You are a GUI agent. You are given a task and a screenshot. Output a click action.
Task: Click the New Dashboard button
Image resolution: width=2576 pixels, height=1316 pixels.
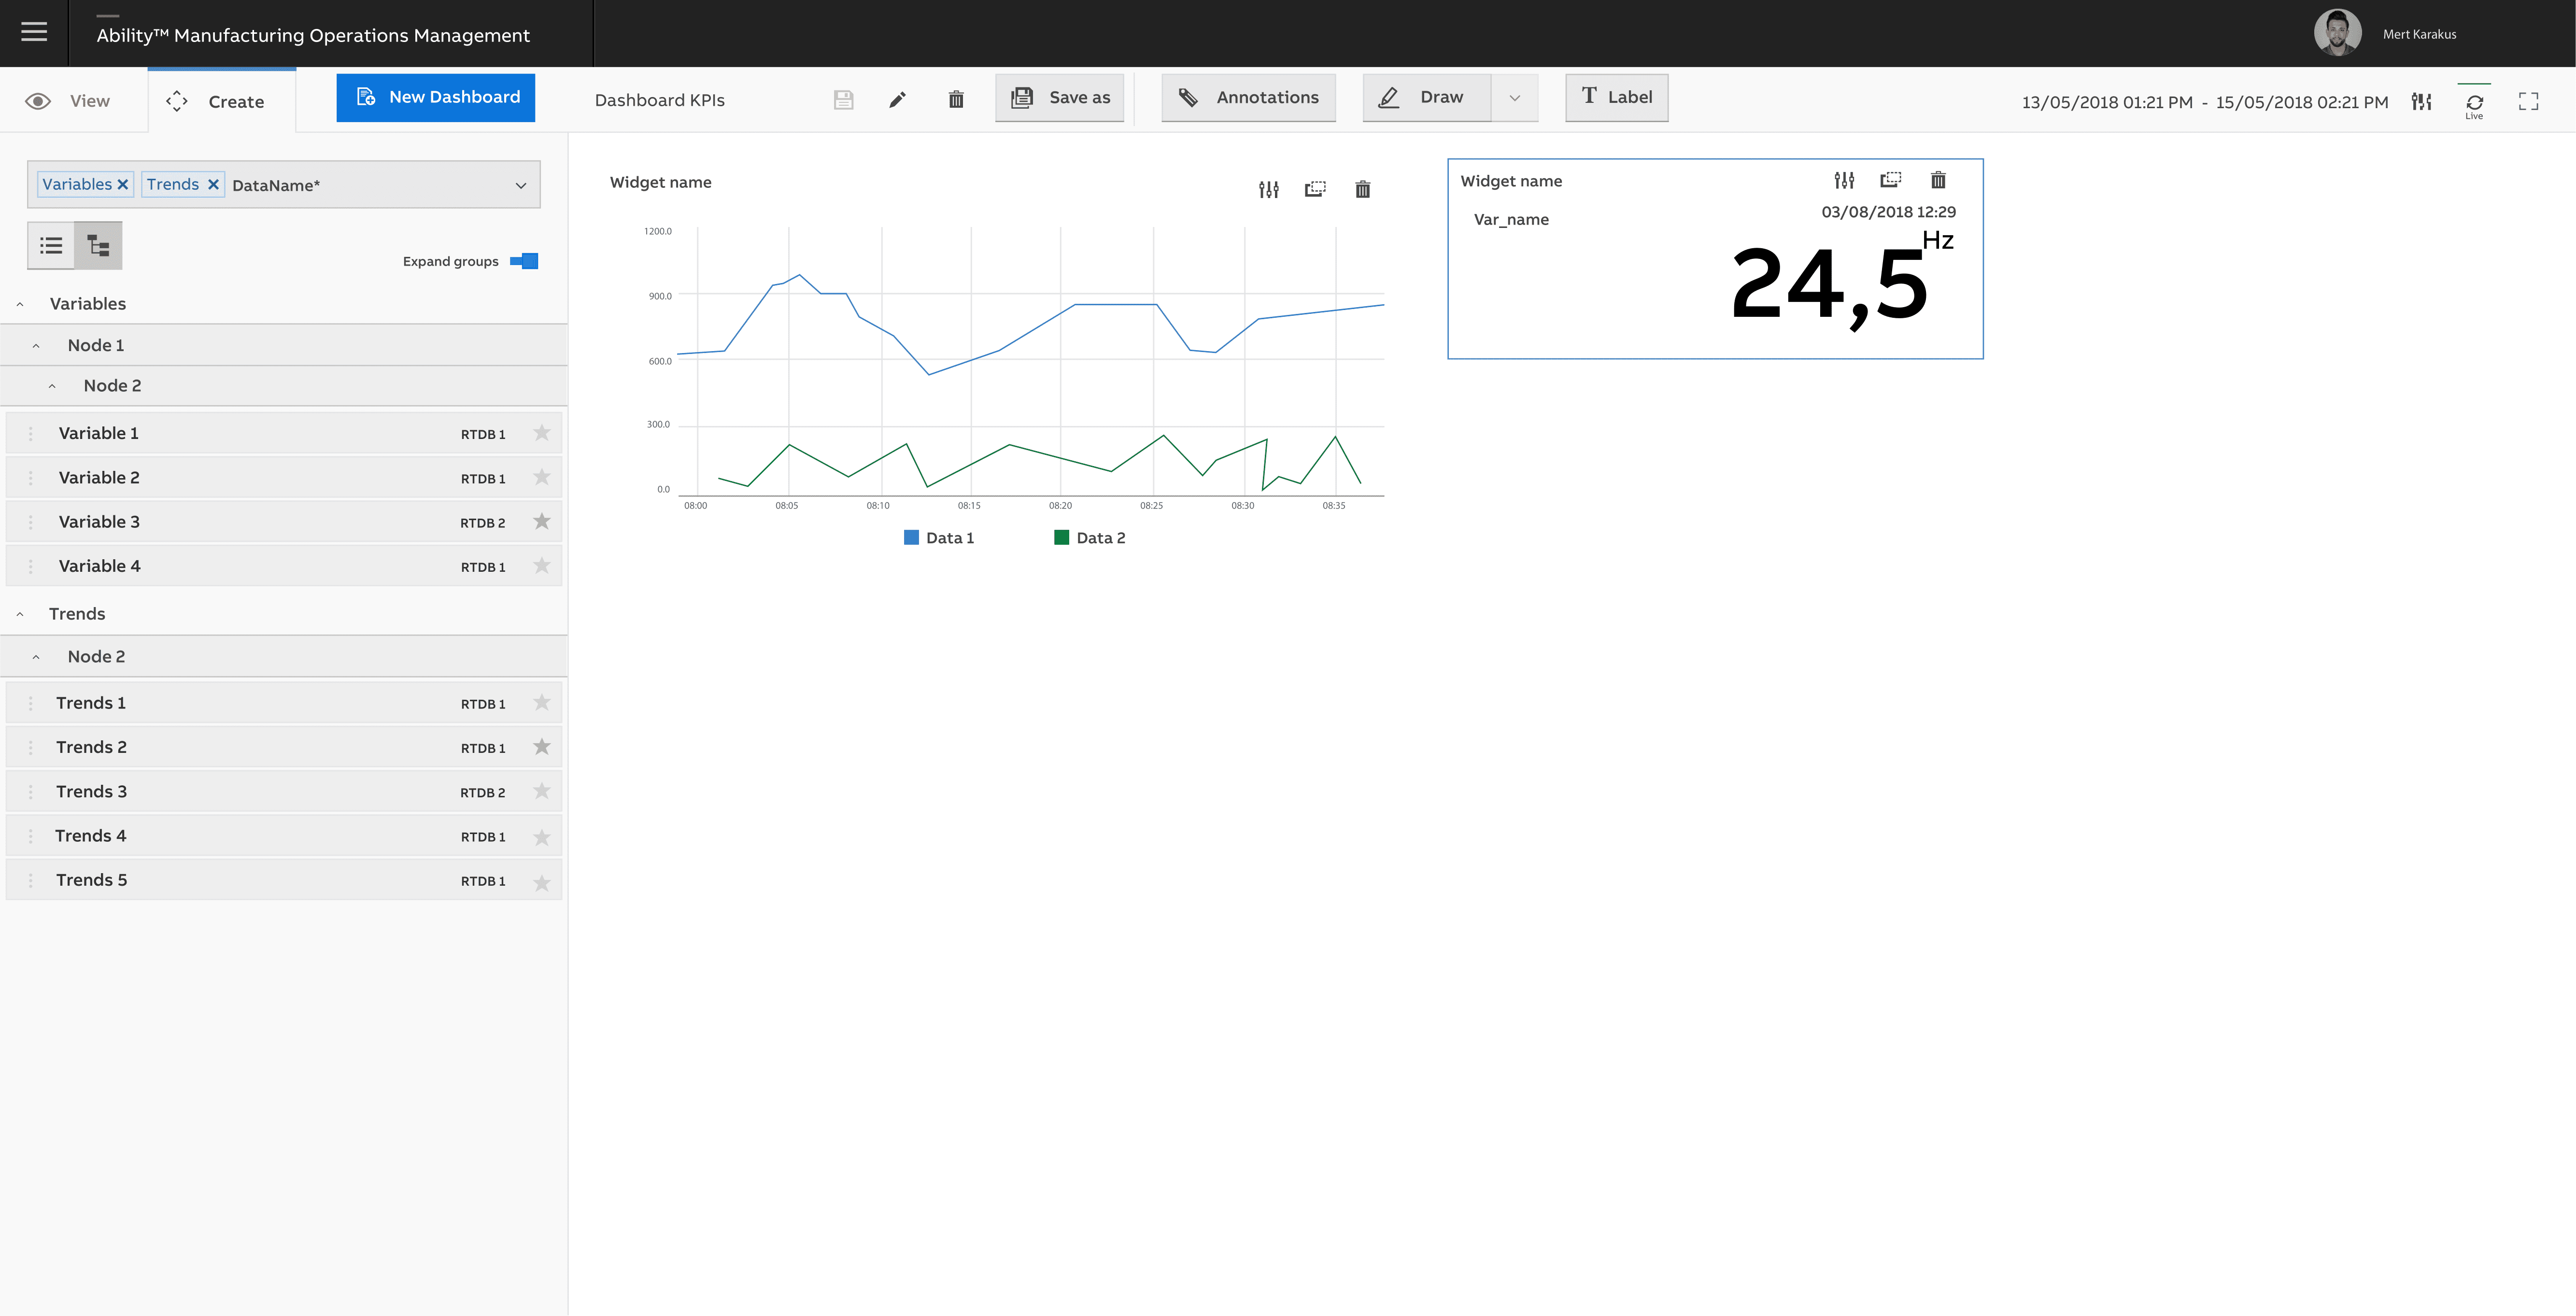pyautogui.click(x=436, y=97)
